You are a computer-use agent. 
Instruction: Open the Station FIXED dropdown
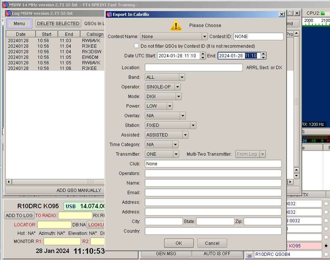click(x=193, y=125)
